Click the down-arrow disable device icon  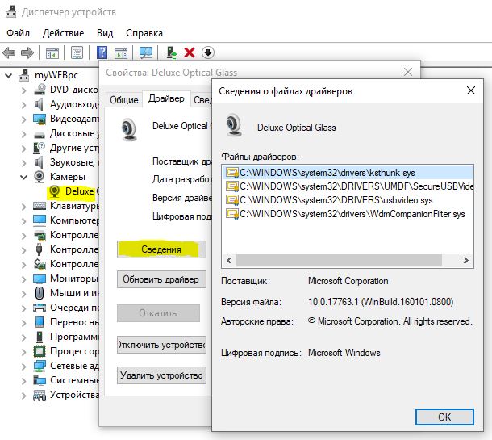[x=208, y=52]
